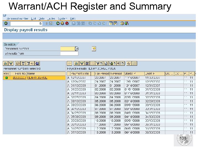Click execute icon beside Personnel number field
Screen dimensions: 198x148
click(x=94, y=49)
